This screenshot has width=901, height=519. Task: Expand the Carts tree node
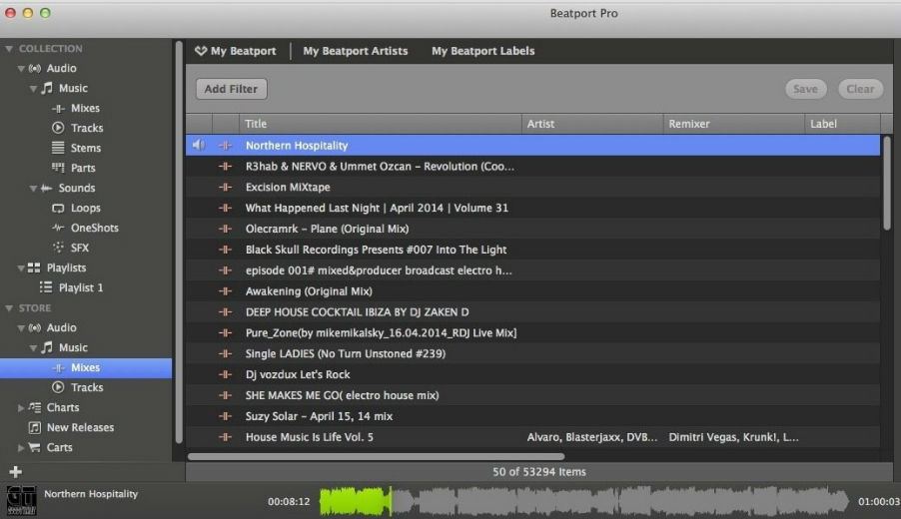click(21, 447)
